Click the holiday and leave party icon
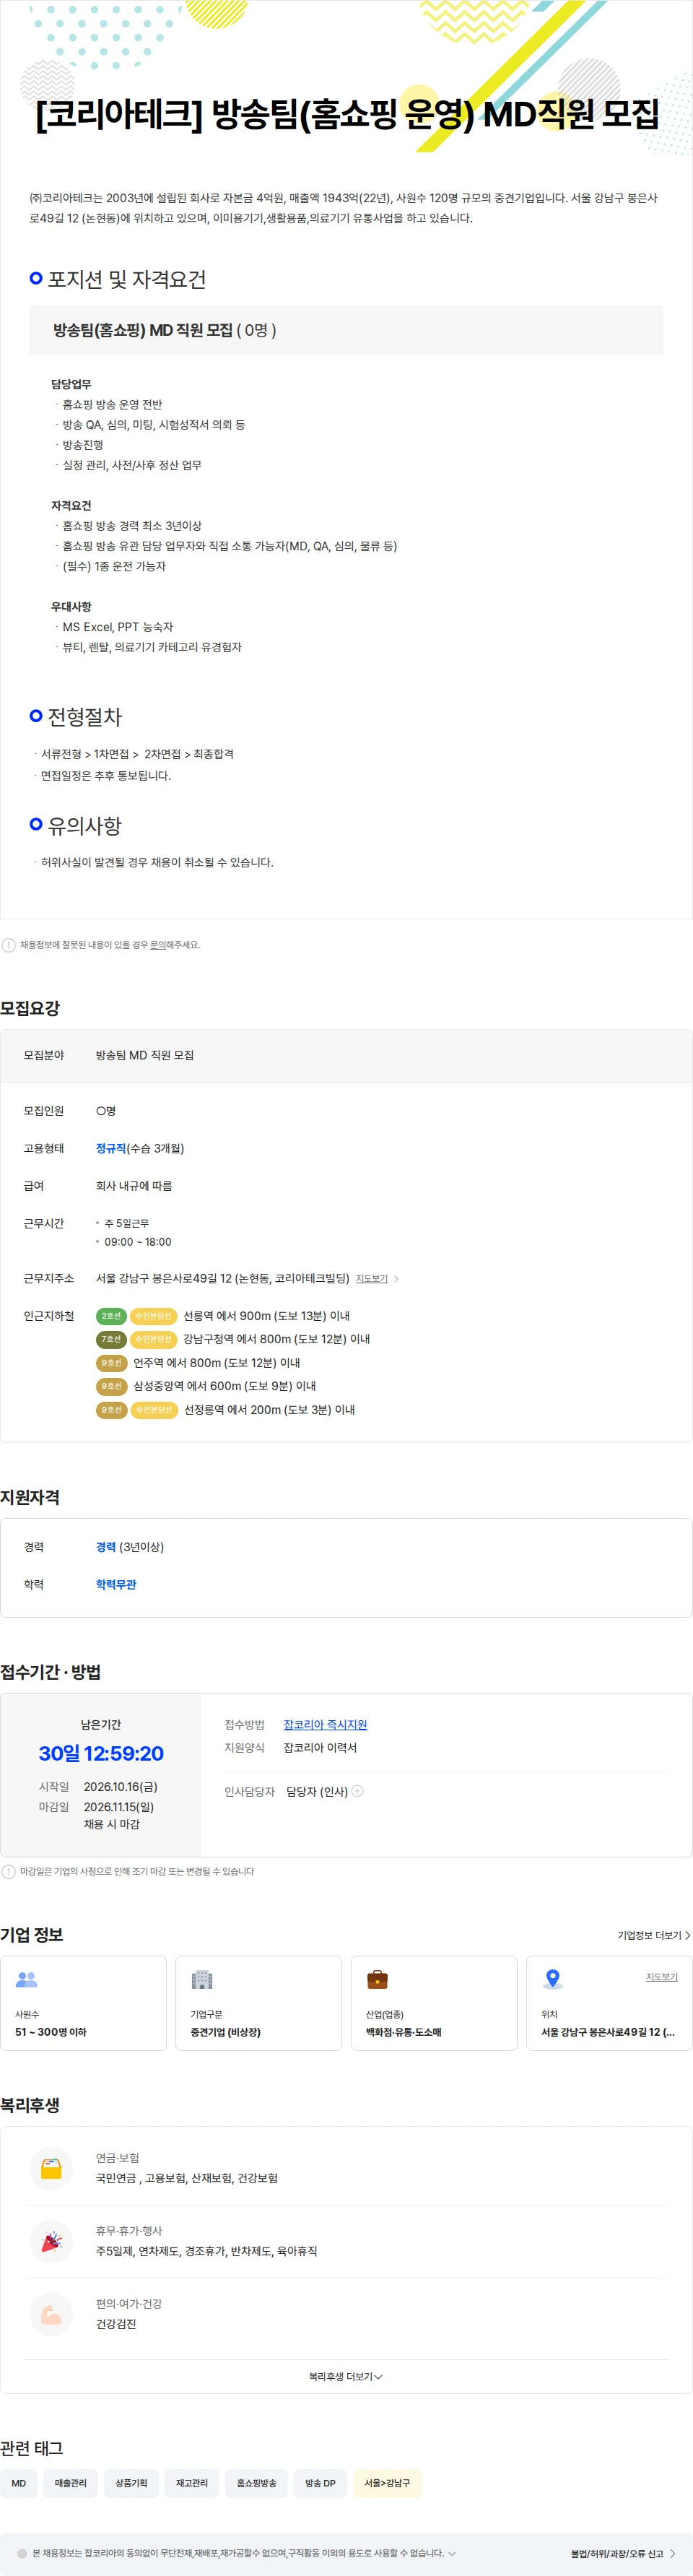The height and width of the screenshot is (2576, 693). [x=51, y=2242]
